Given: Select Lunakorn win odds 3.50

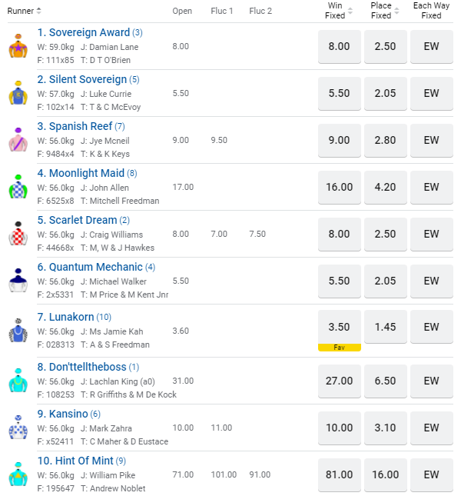Looking at the screenshot, I should (339, 328).
